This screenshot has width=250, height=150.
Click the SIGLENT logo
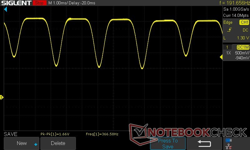tap(17, 3)
